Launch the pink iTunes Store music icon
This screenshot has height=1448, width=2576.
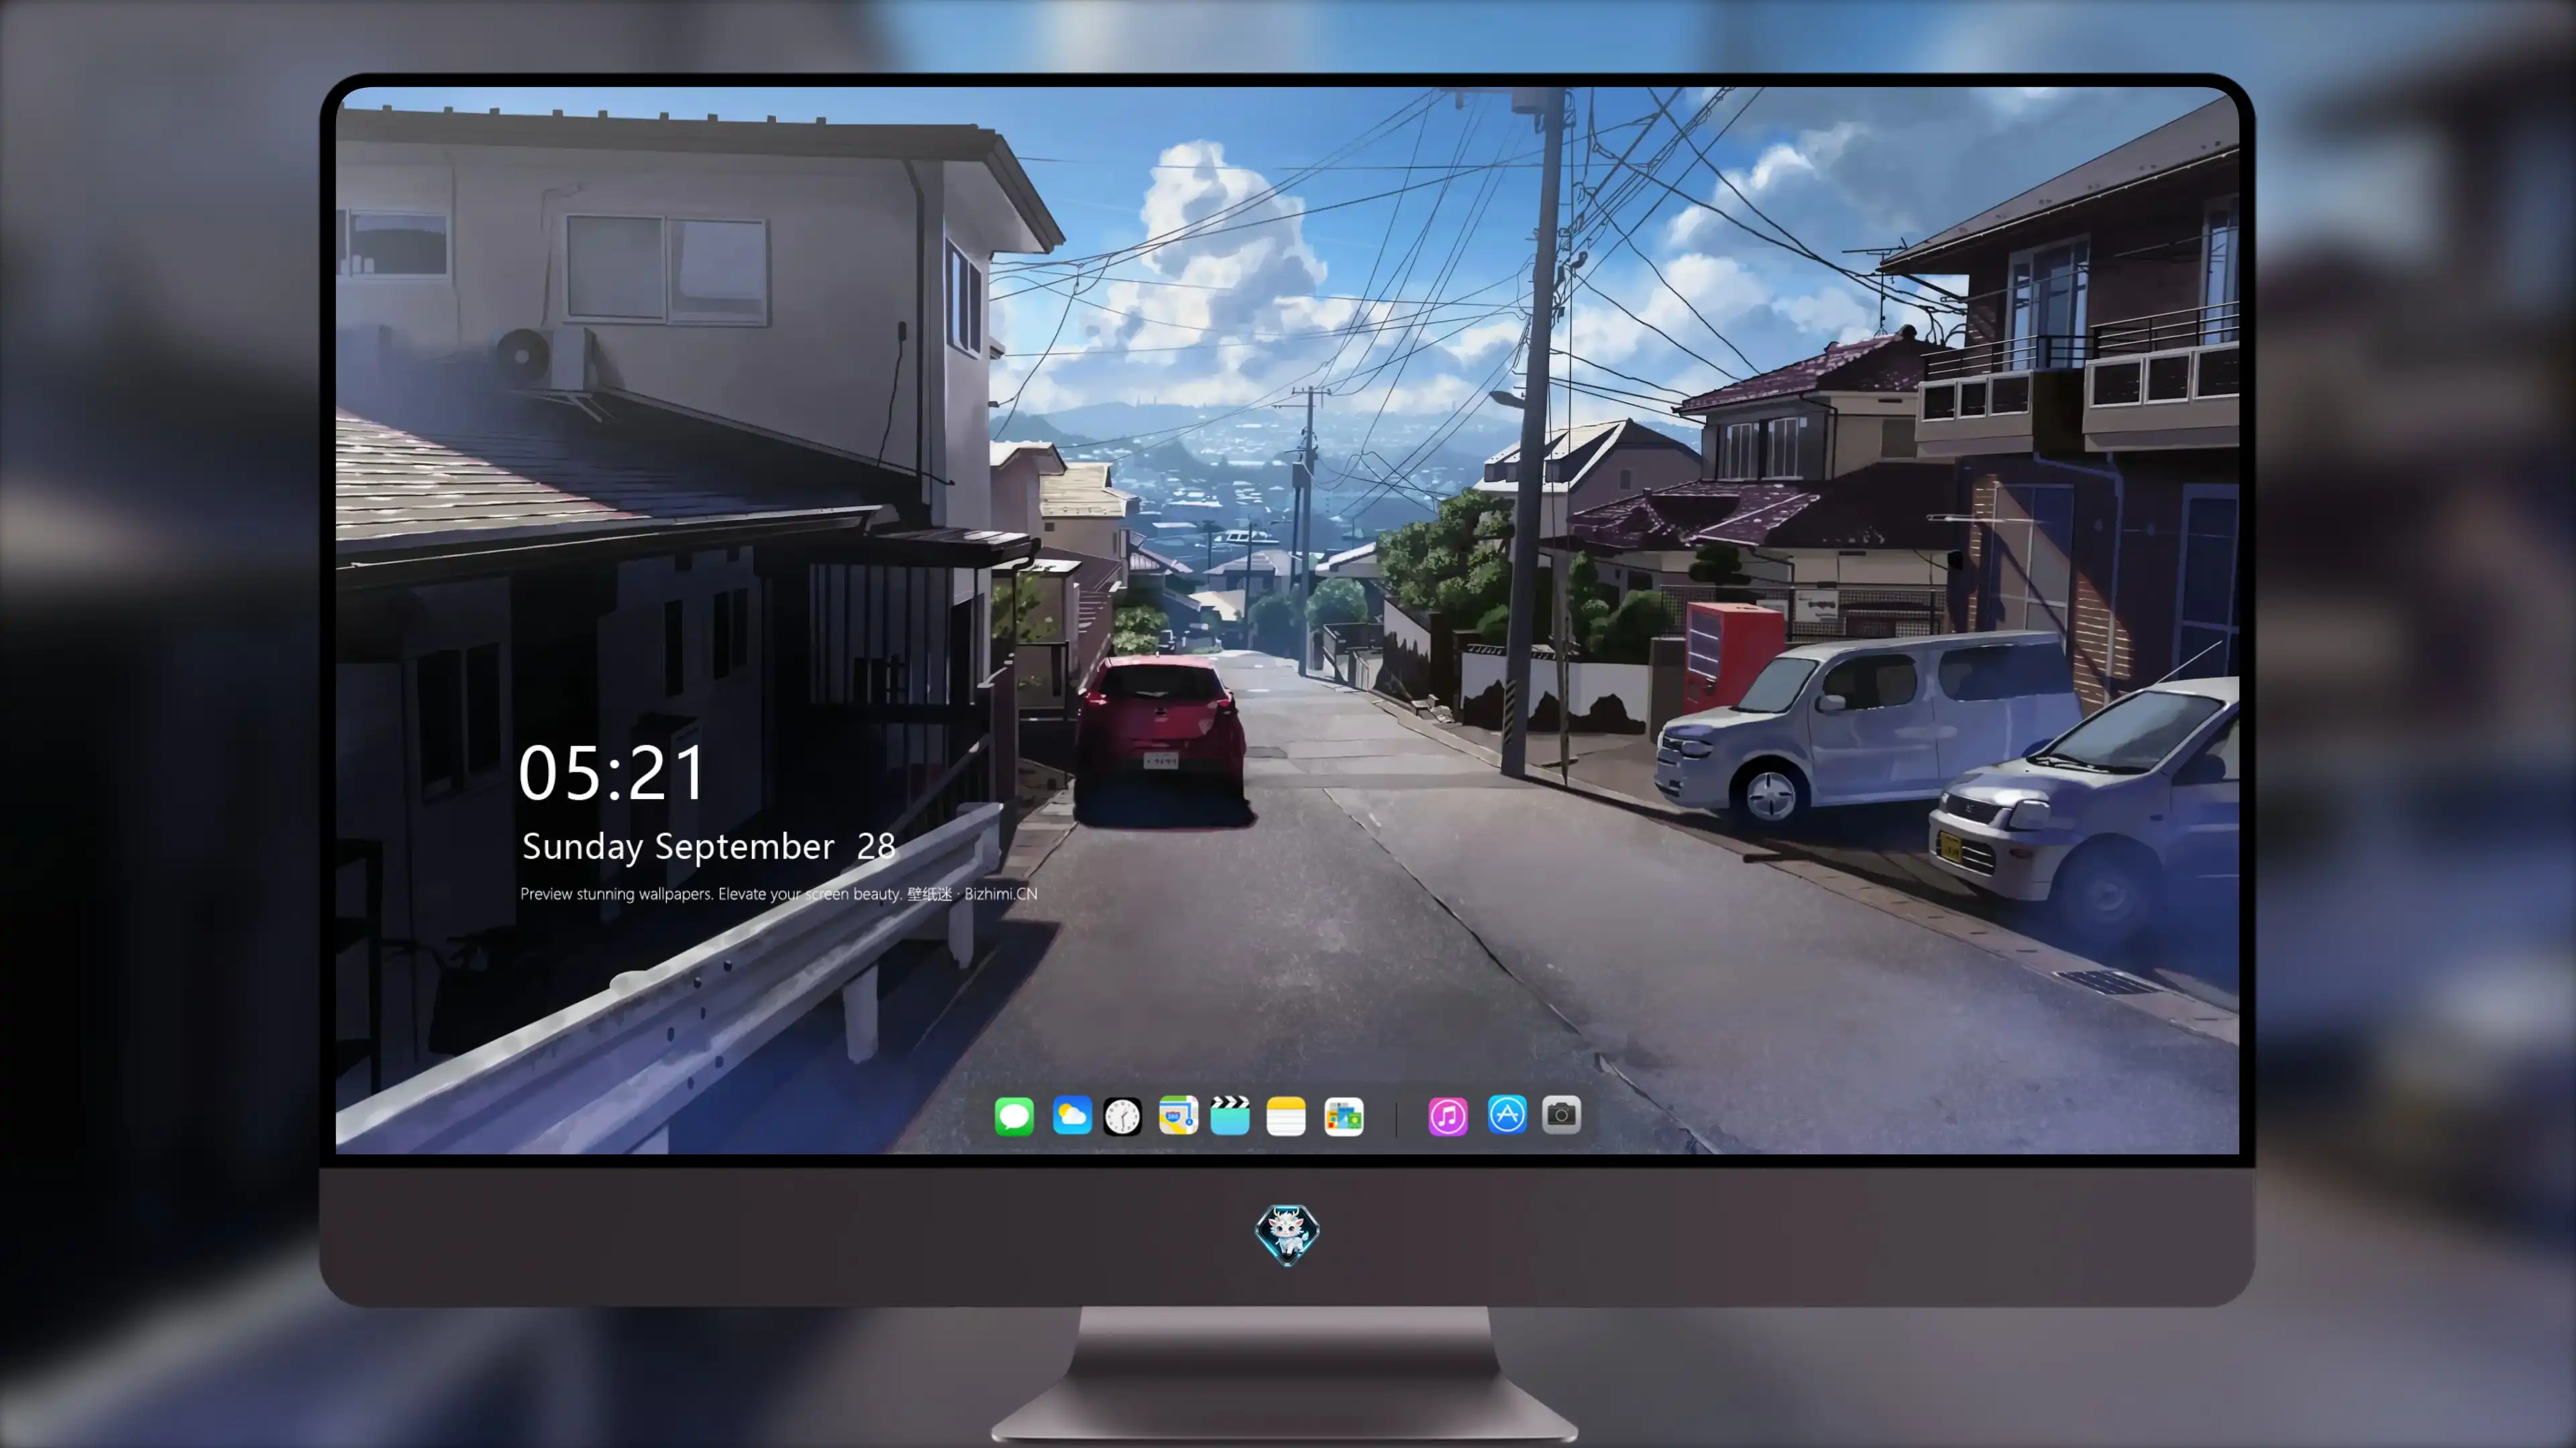point(1448,1116)
